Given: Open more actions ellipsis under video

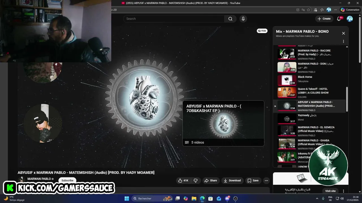Looking at the screenshot, I should [266, 180].
